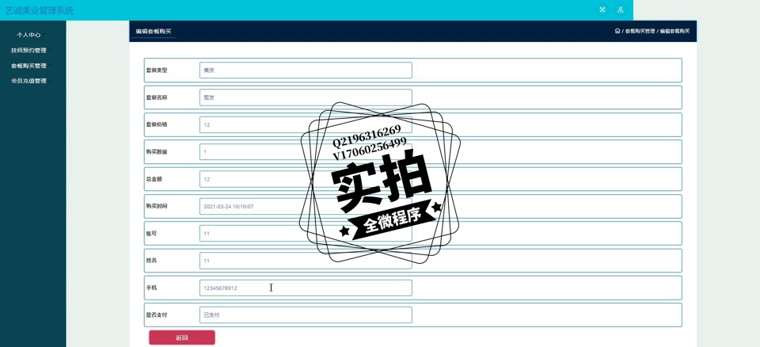Viewport: 760px width, 347px height.
Task: Click the 套餐类型 input field
Action: pyautogui.click(x=306, y=71)
